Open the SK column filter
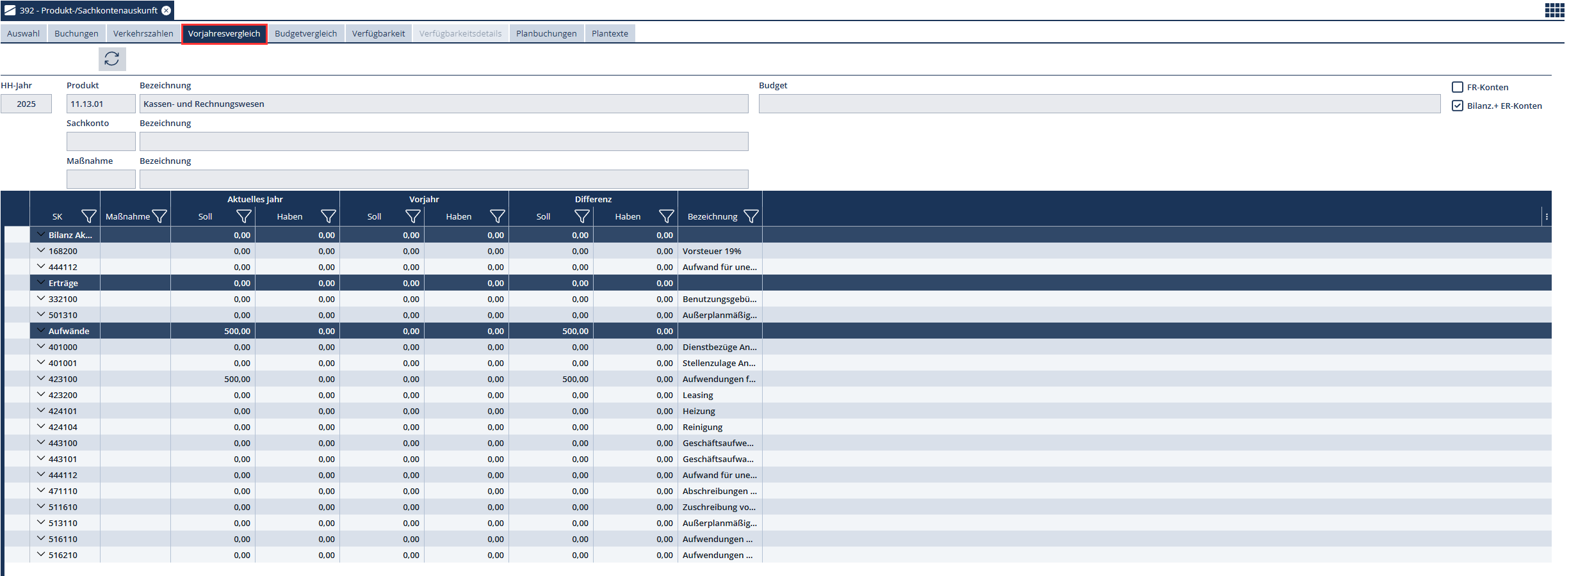1569x576 pixels. click(x=88, y=217)
